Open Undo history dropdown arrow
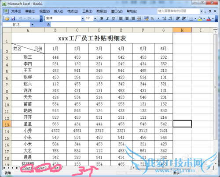 tap(25, 18)
